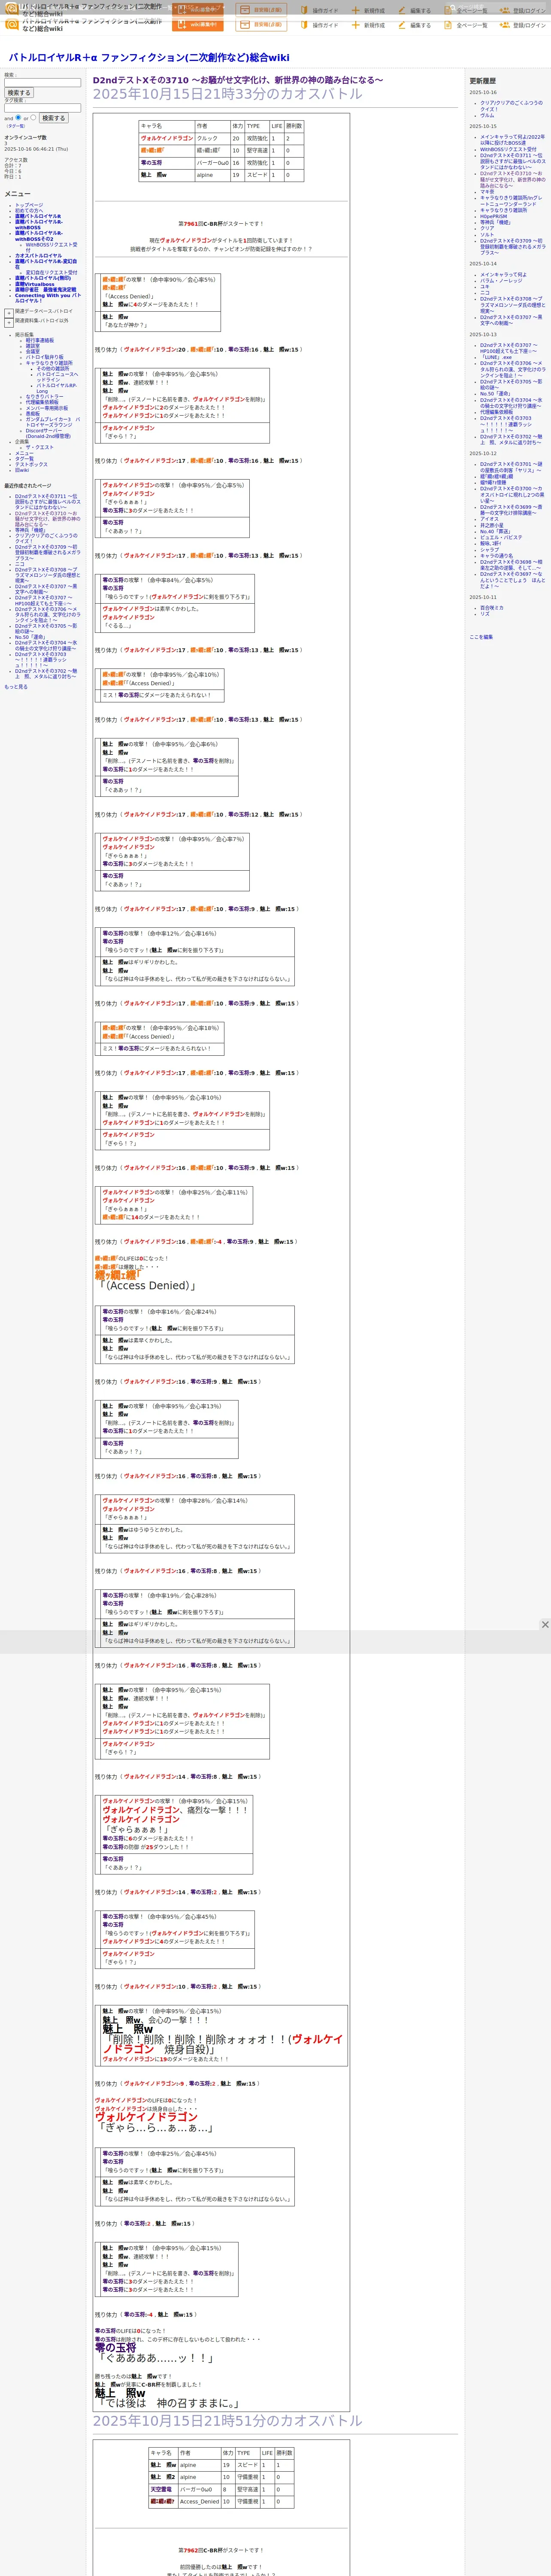Open 愚痴板 link in the sidebar
This screenshot has height=2576, width=551.
[x=33, y=414]
